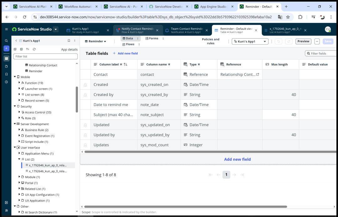Collapse the Security tree section
The height and width of the screenshot is (217, 338).
click(15, 106)
